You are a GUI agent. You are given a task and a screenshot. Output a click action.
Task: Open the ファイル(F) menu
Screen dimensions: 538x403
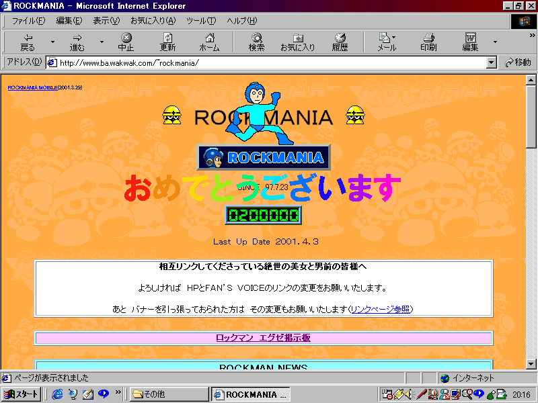click(28, 21)
